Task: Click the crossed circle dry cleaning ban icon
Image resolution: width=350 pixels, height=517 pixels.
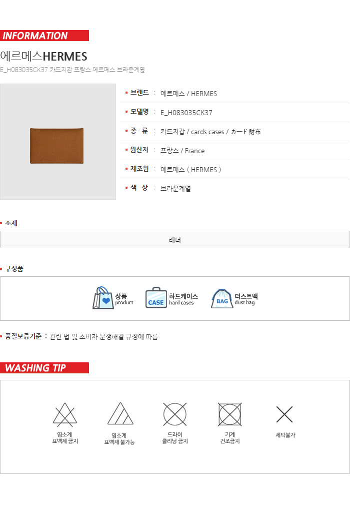Action: pyautogui.click(x=175, y=414)
